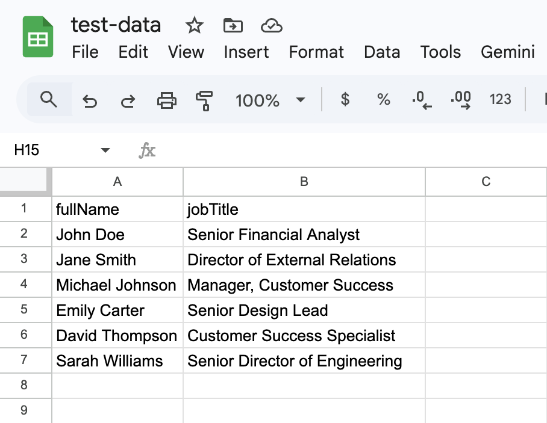This screenshot has height=423, width=547.
Task: Open the Format menu
Action: pyautogui.click(x=316, y=52)
